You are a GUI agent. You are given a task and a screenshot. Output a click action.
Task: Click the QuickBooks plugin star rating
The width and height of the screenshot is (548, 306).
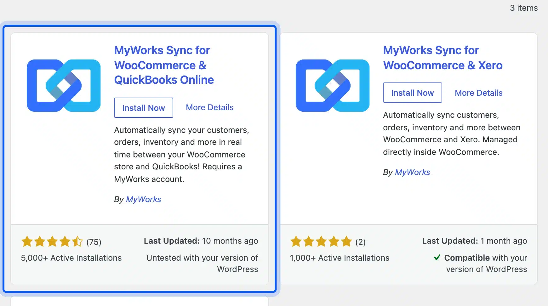52,242
